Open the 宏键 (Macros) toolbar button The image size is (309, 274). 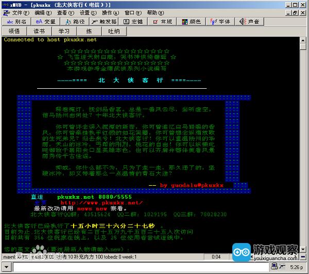click(133, 22)
